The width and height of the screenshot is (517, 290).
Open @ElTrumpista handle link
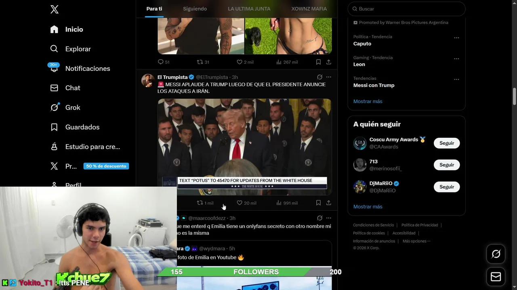[x=212, y=77]
